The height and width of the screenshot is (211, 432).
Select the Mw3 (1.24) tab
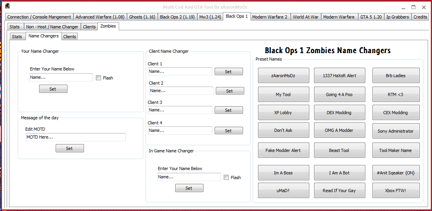210,17
